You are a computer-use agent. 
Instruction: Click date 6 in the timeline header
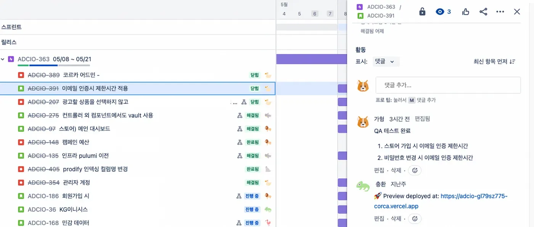(x=315, y=14)
